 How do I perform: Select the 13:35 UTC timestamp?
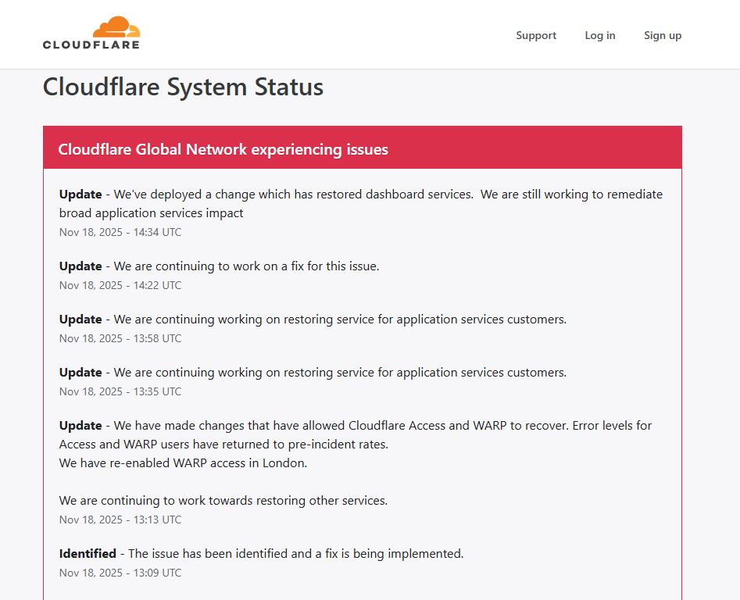(120, 391)
